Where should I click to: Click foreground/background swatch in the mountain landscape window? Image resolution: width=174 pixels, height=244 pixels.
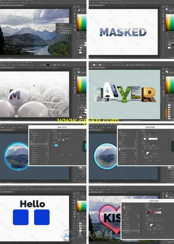click(79, 10)
